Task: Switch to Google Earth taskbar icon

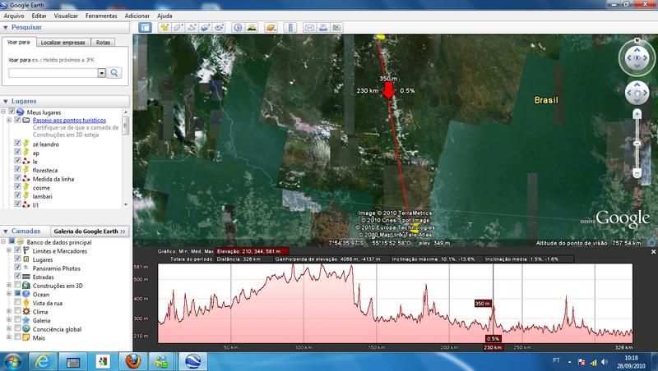Action: click(193, 361)
